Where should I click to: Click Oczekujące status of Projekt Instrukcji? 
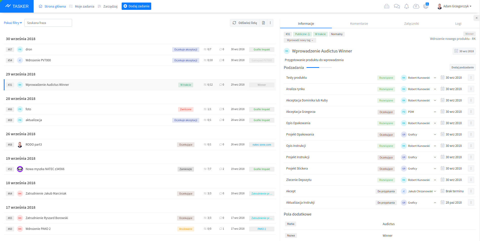point(386,157)
